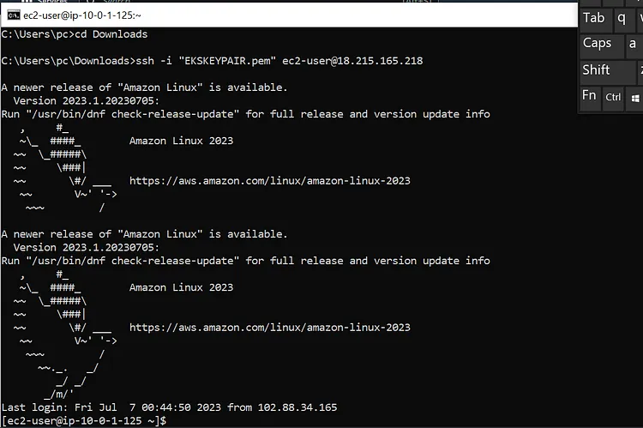643x428 pixels.
Task: Click the first "Amazon Linux 2023" banner text
Action: (181, 141)
